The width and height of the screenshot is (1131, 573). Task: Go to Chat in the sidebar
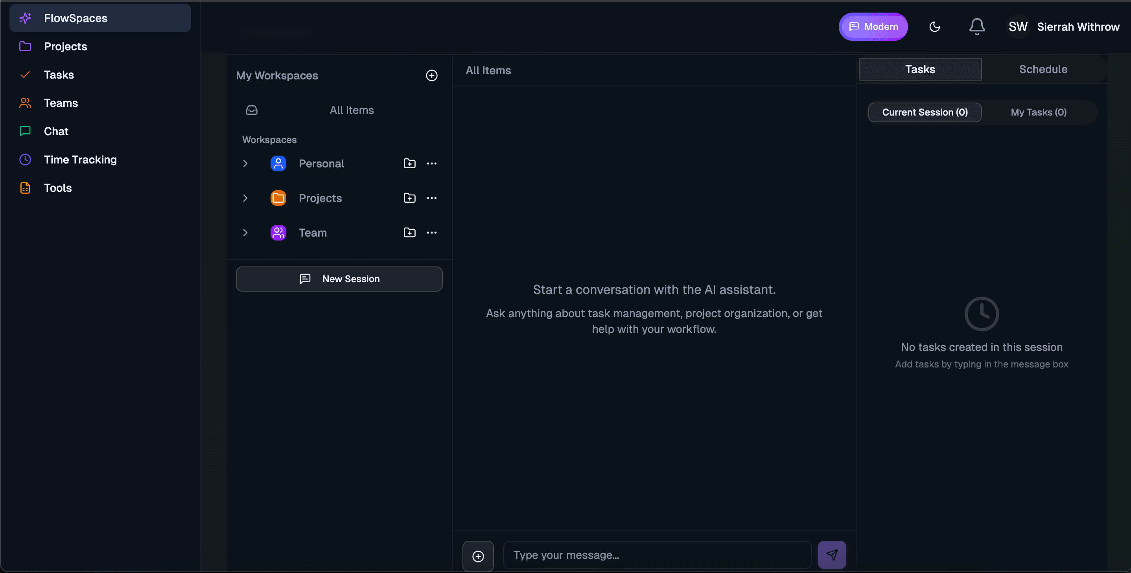100,131
